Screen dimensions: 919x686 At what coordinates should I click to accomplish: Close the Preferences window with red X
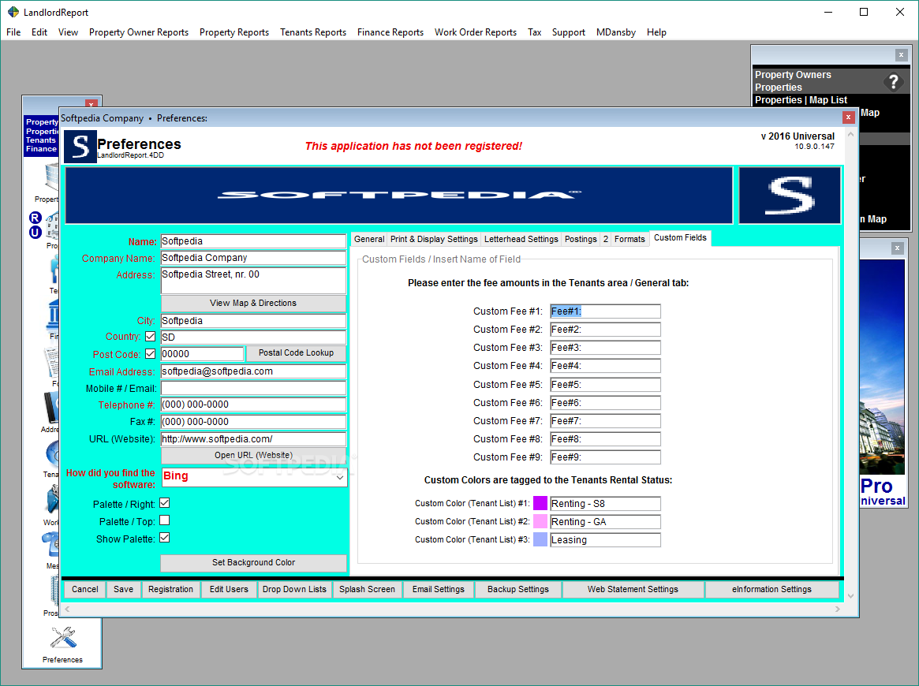pos(848,117)
